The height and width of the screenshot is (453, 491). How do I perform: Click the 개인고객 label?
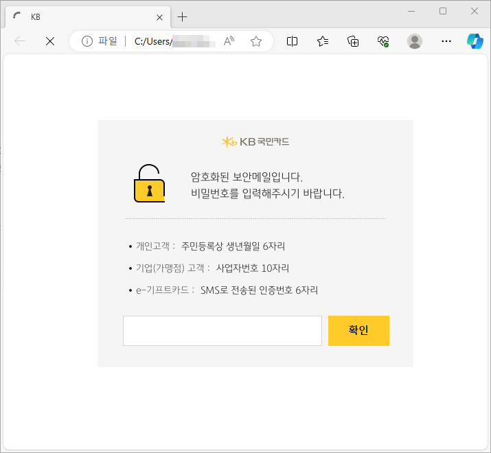152,246
